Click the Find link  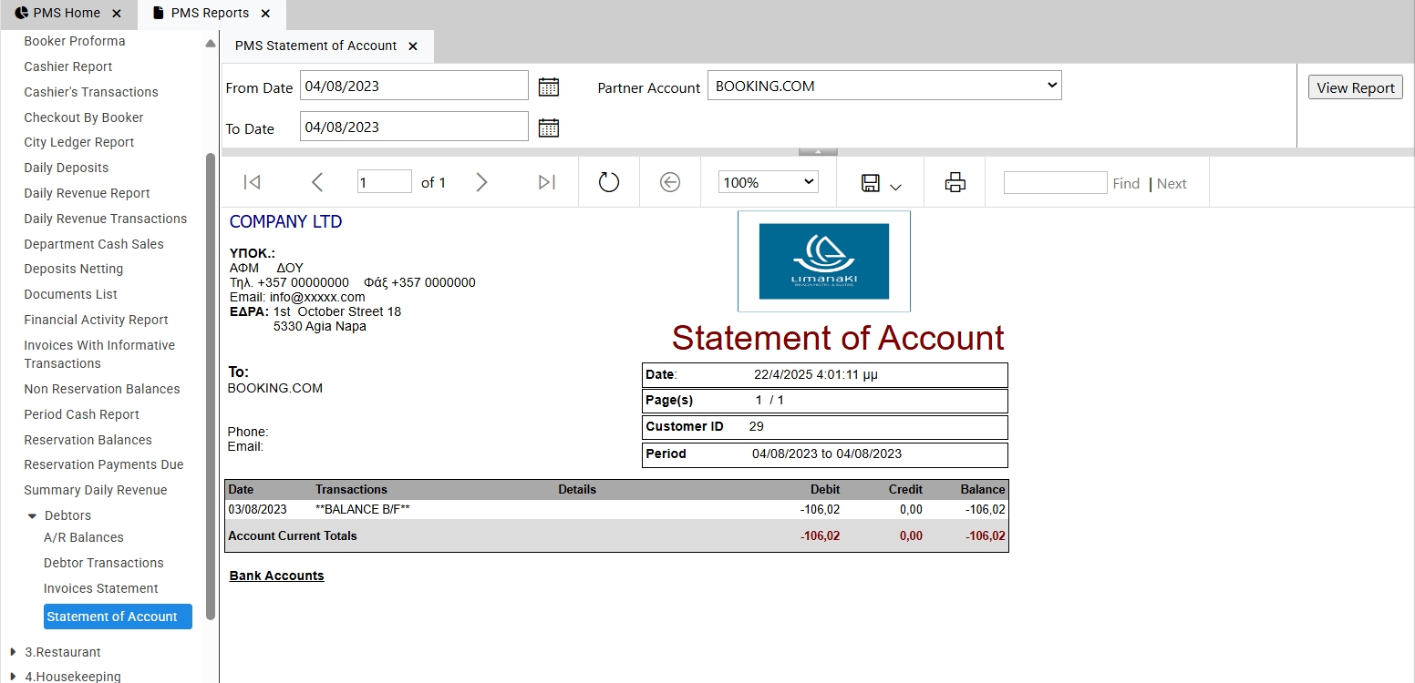click(x=1126, y=183)
